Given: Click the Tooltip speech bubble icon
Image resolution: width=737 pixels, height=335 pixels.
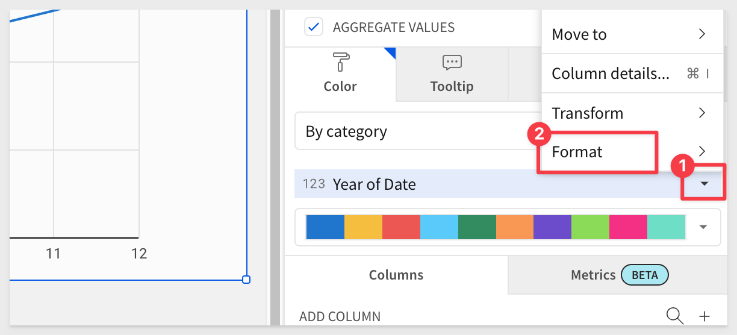Looking at the screenshot, I should point(452,62).
